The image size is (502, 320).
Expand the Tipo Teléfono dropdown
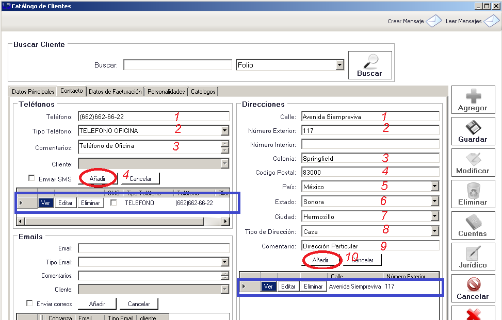(225, 130)
